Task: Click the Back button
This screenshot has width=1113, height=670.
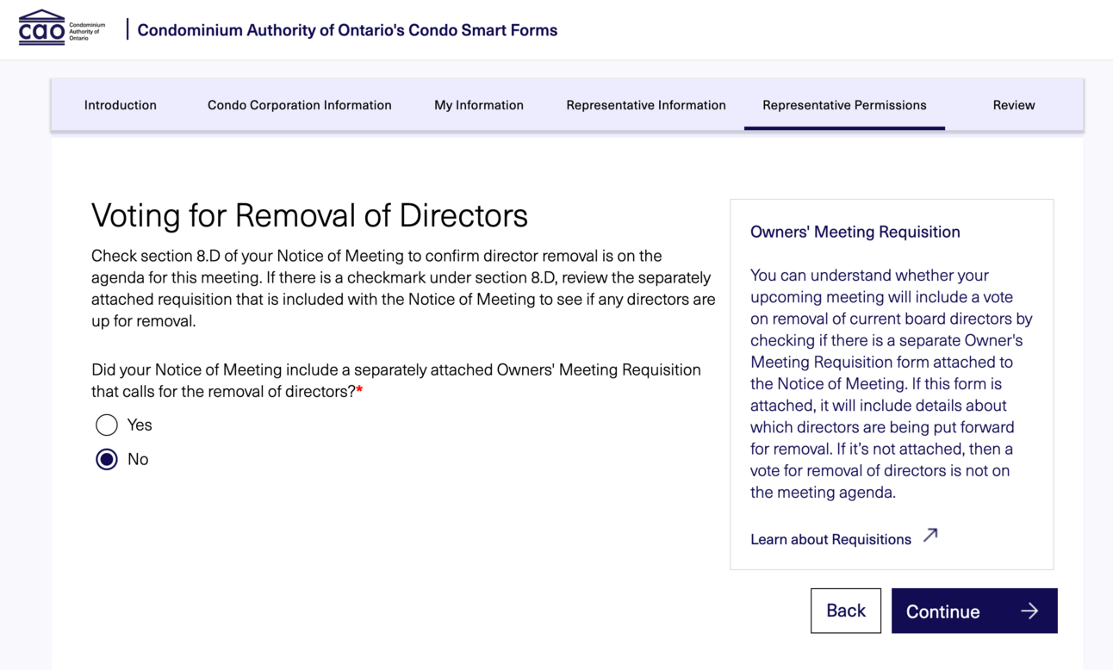Action: tap(846, 611)
